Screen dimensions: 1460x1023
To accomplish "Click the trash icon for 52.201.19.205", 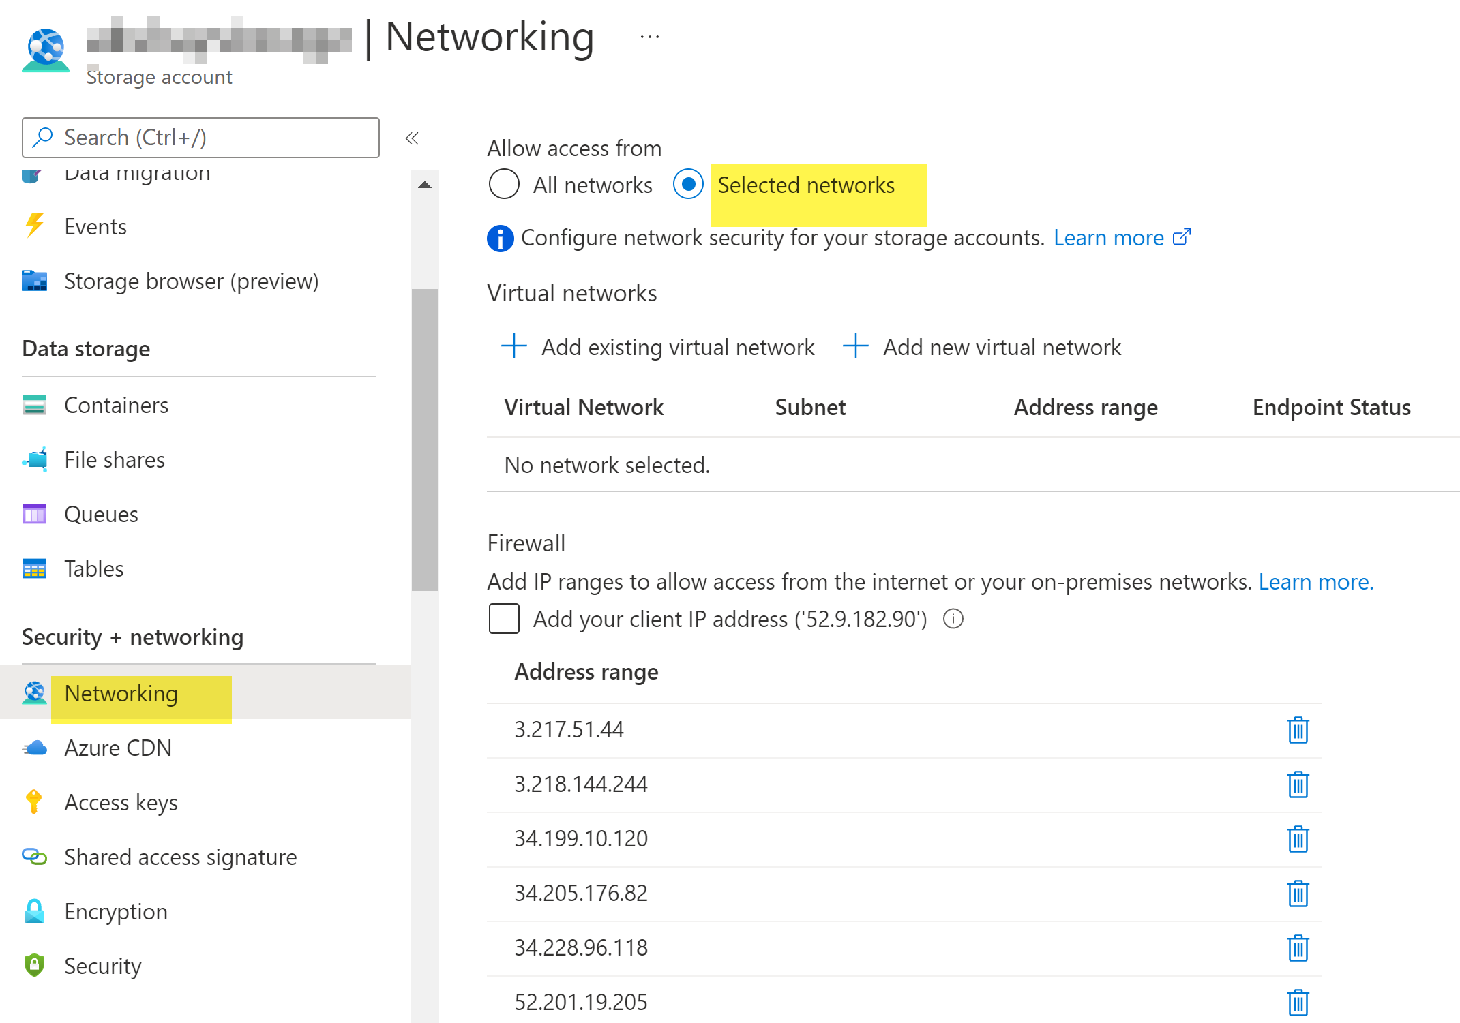I will click(x=1297, y=1003).
